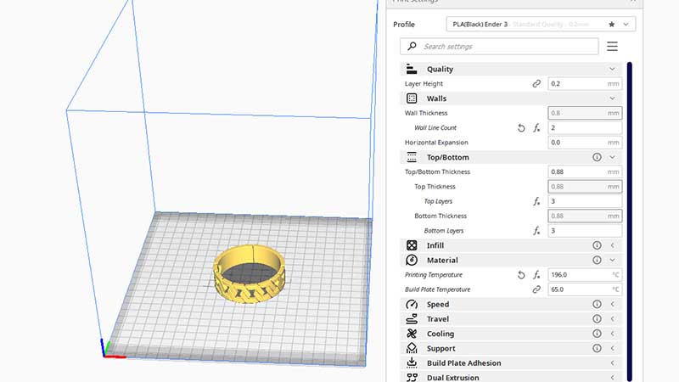Reset the Wall Line Count value
The width and height of the screenshot is (679, 382).
pos(521,128)
